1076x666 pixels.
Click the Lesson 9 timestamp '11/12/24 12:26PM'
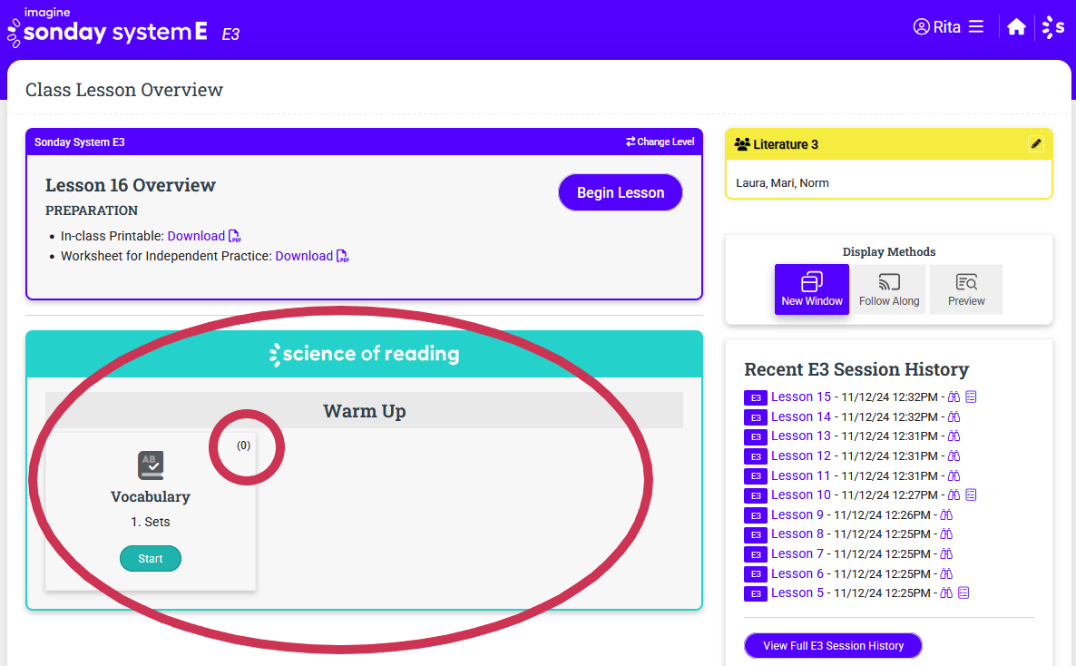coord(883,515)
